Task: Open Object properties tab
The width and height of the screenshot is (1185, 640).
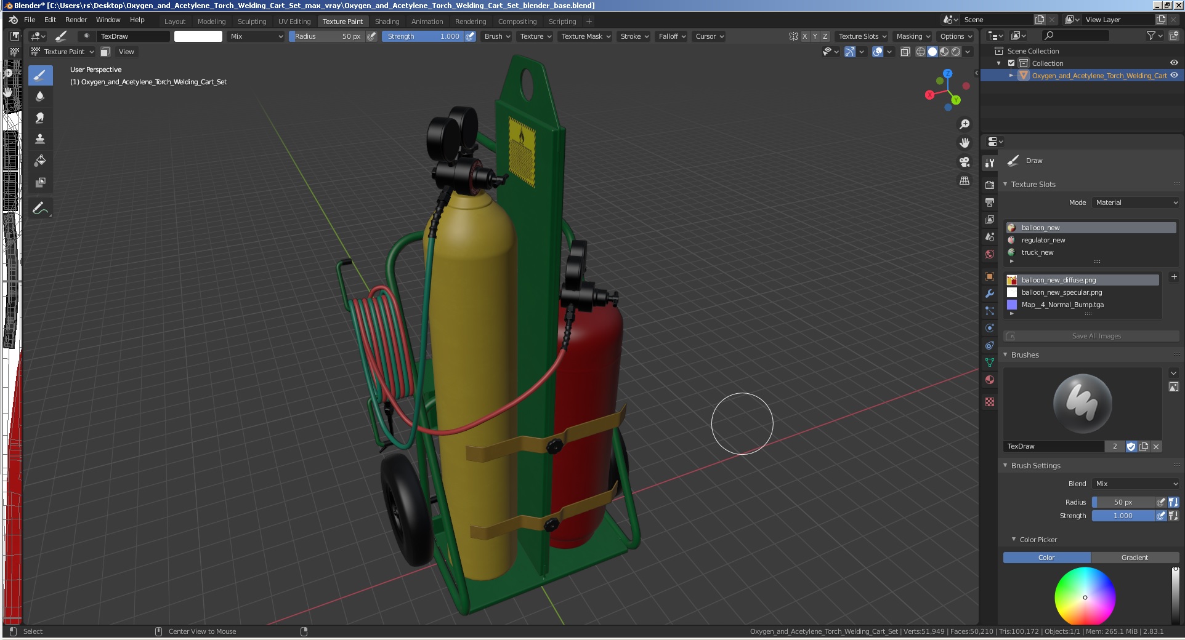Action: click(990, 276)
